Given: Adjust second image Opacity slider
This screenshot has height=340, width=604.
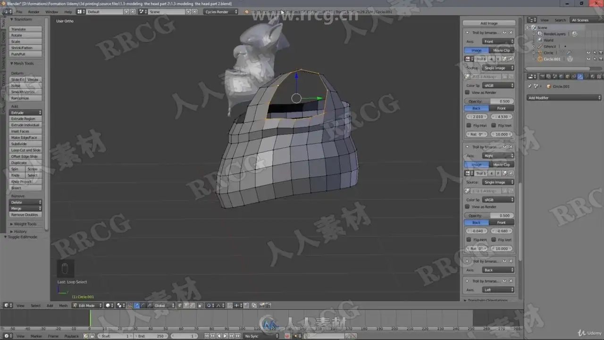Looking at the screenshot, I should pyautogui.click(x=489, y=216).
